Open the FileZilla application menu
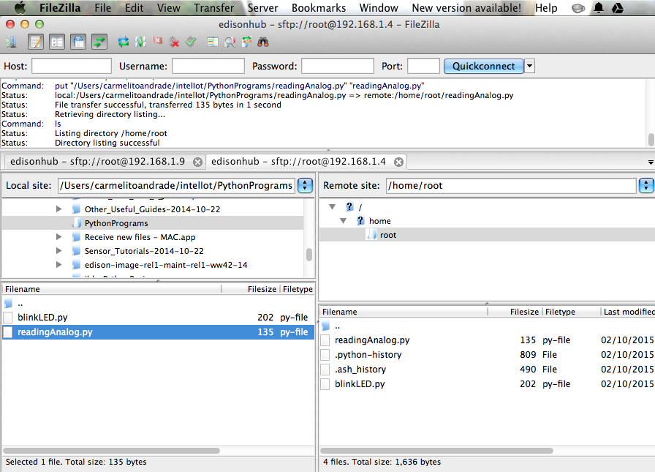 [60, 7]
